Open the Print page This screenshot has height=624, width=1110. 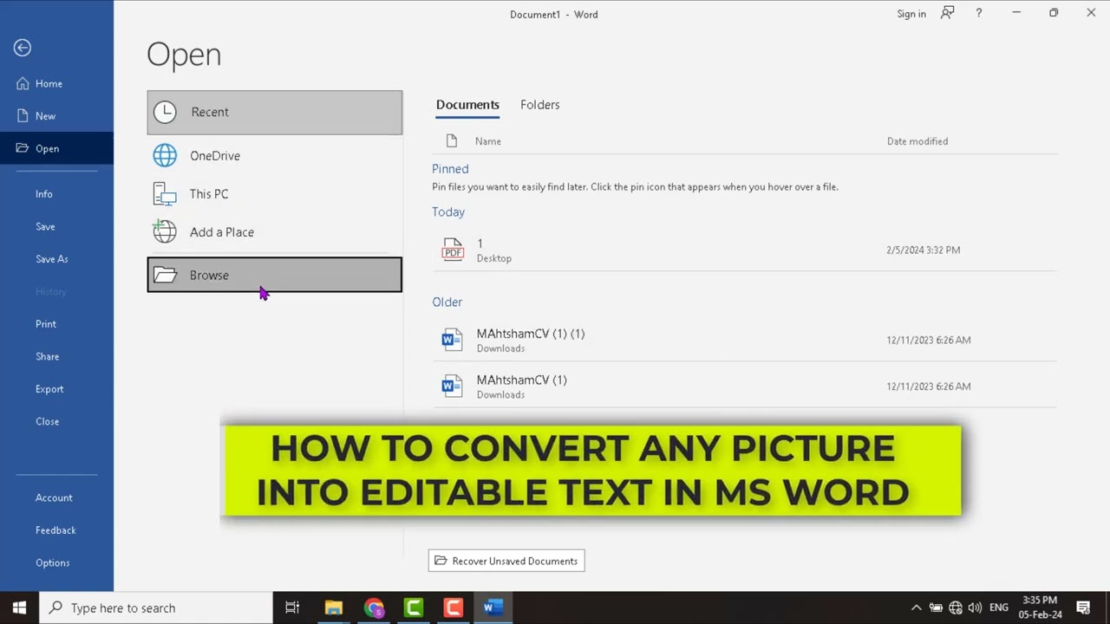[x=56, y=324]
